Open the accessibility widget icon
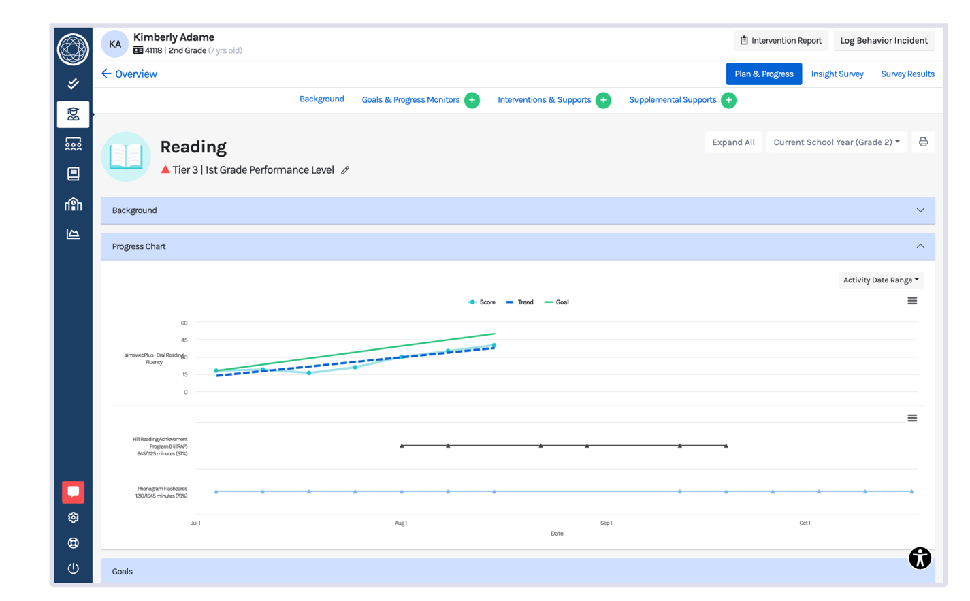This screenshot has width=970, height=601. click(x=920, y=558)
